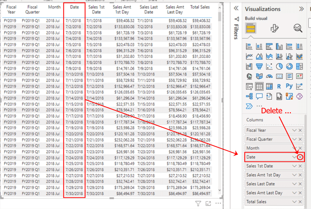The height and width of the screenshot is (209, 311).
Task: Select the key influencers visual
Action: coord(299,86)
